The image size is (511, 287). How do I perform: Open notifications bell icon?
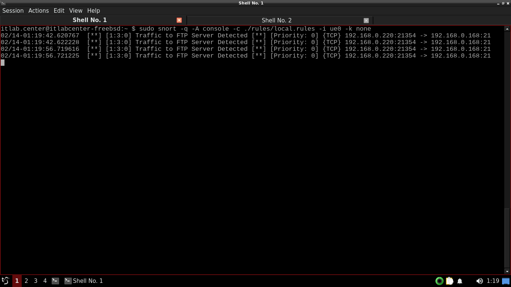click(460, 281)
